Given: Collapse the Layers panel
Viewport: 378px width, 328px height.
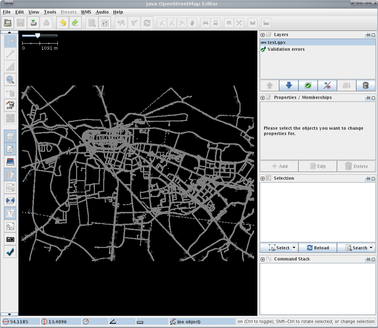Looking at the screenshot, I should point(262,35).
